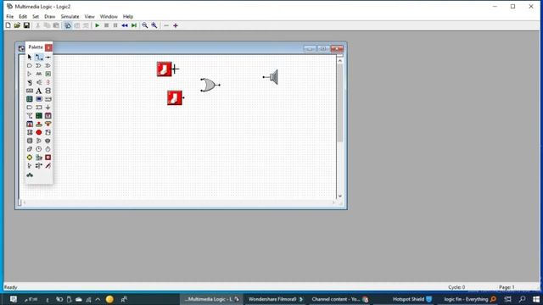Open Hotspot Shield from the taskbar
This screenshot has width=543, height=305.
pyautogui.click(x=412, y=299)
